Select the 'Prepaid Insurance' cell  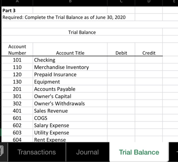point(70,74)
